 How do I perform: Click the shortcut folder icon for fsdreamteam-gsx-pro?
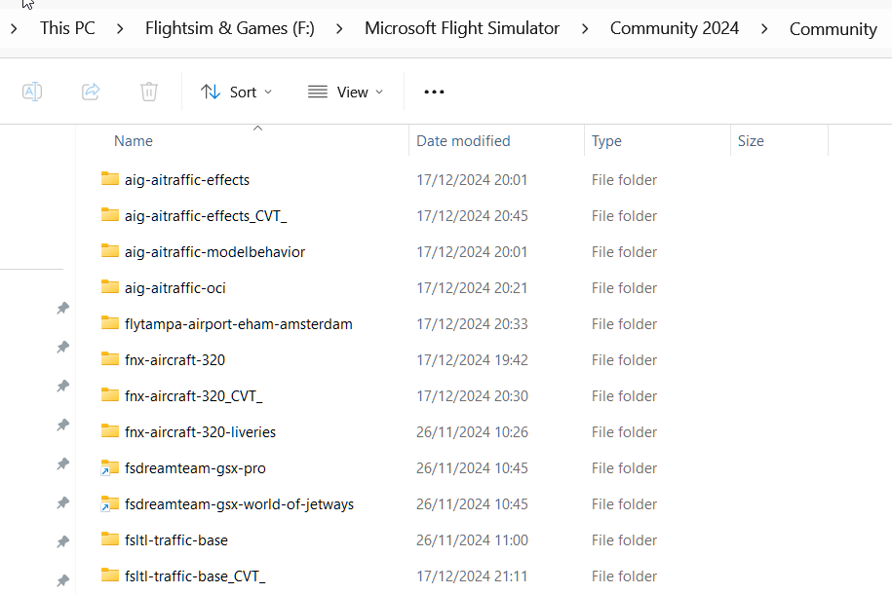pos(110,467)
